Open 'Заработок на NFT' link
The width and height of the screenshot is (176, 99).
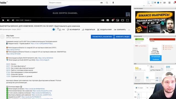coord(31,97)
